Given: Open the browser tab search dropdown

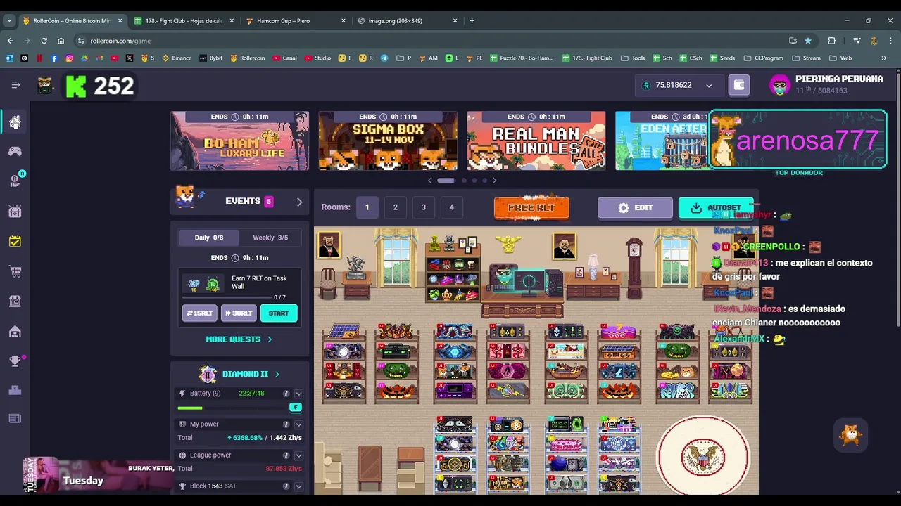Looking at the screenshot, I should pyautogui.click(x=9, y=20).
